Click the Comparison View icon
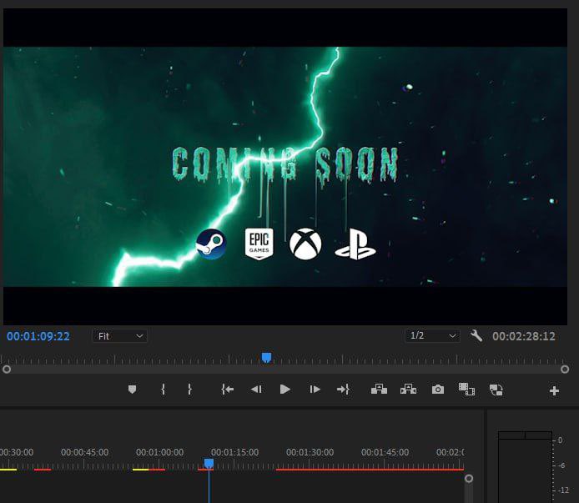This screenshot has height=503, width=579. point(466,390)
